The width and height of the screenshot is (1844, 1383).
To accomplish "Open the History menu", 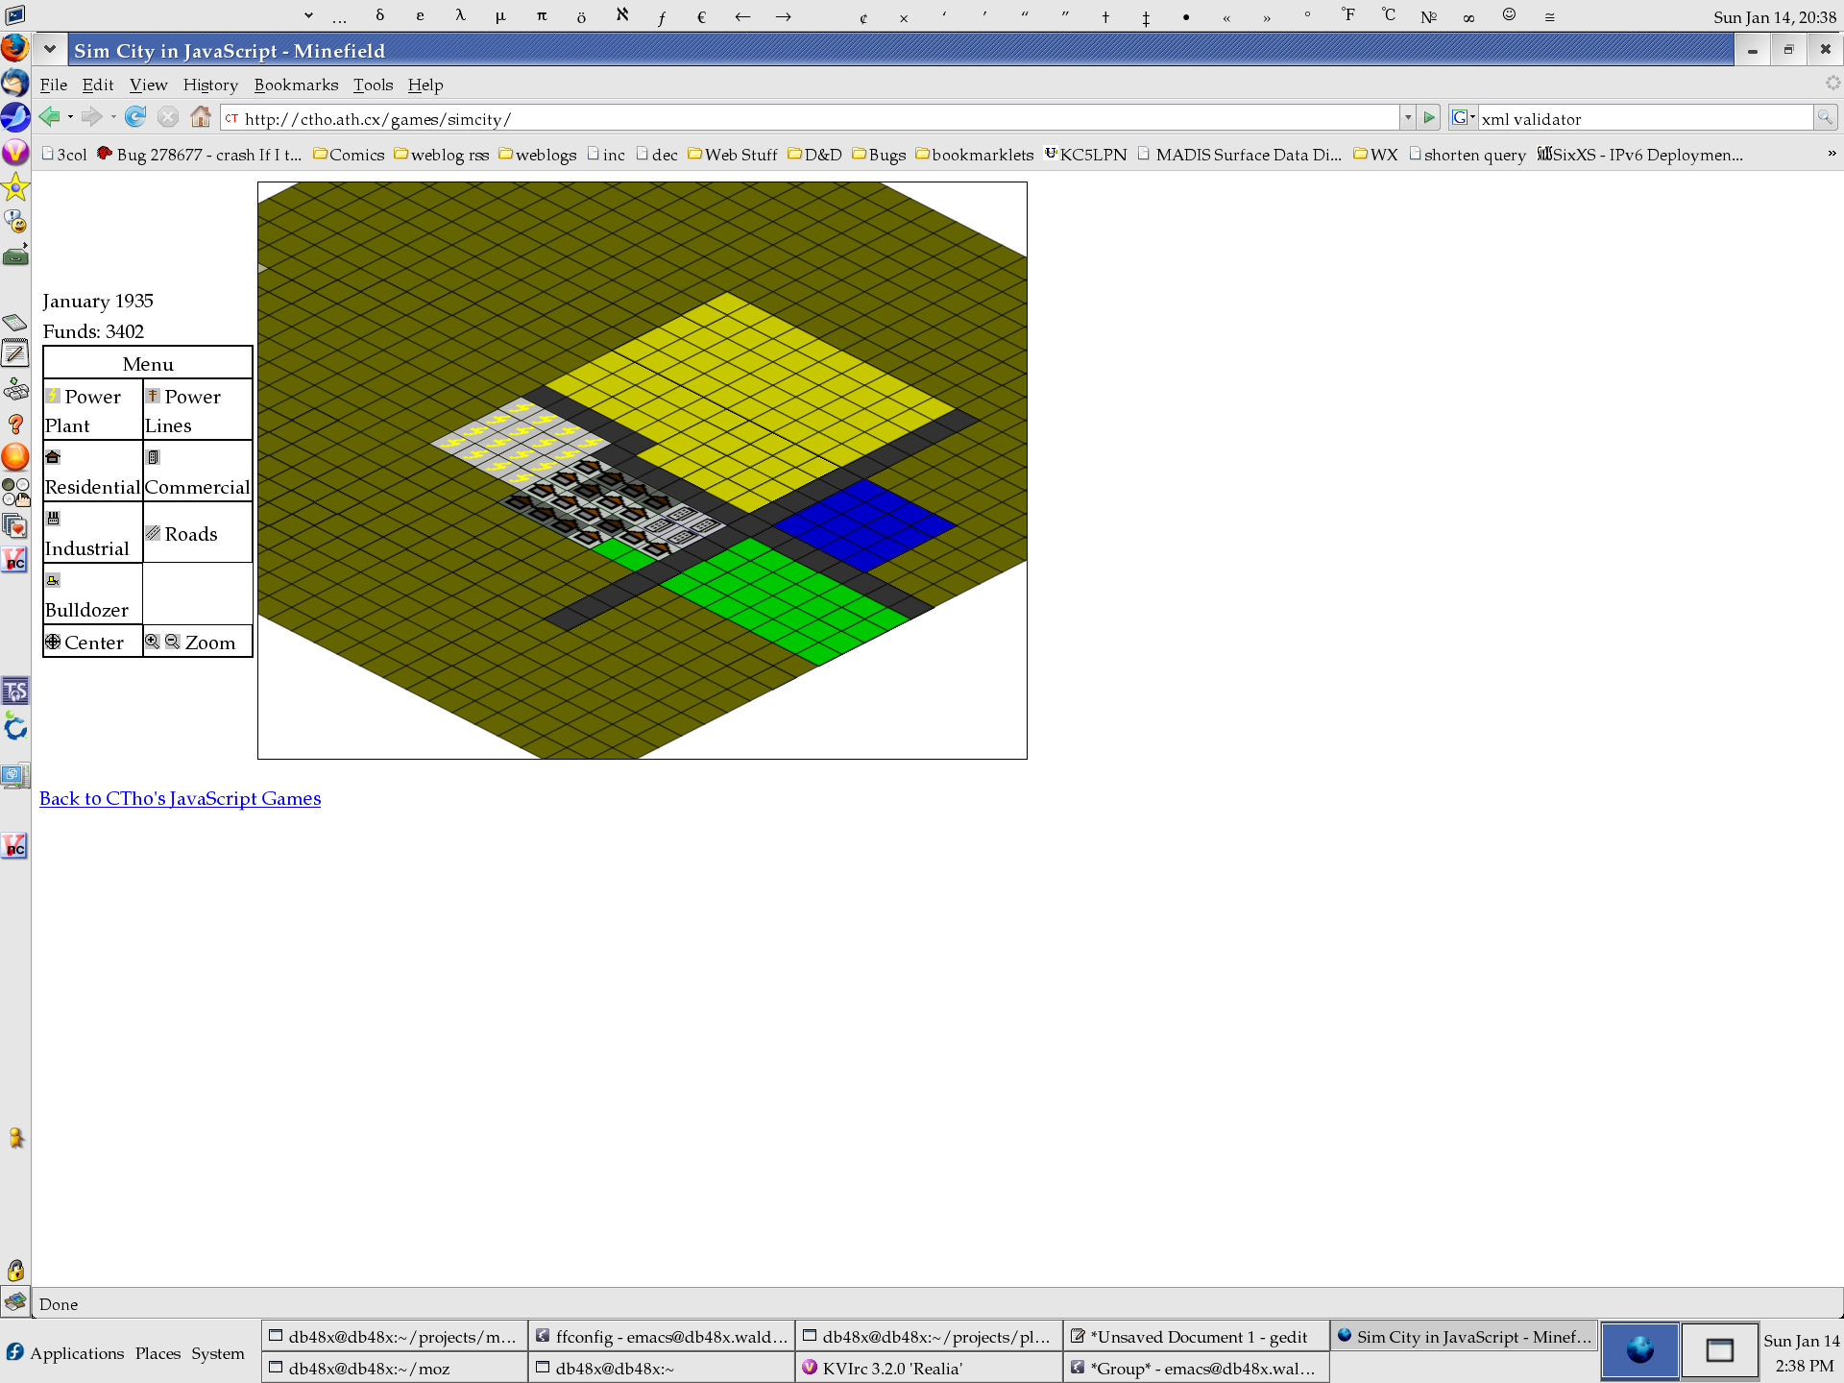I will (210, 85).
